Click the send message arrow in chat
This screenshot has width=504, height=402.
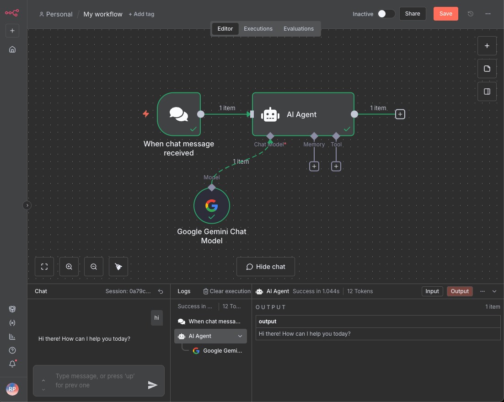(153, 385)
